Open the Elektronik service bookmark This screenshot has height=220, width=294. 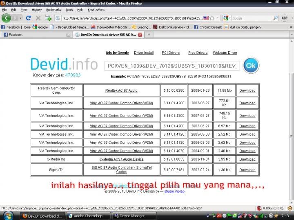[x=172, y=27]
